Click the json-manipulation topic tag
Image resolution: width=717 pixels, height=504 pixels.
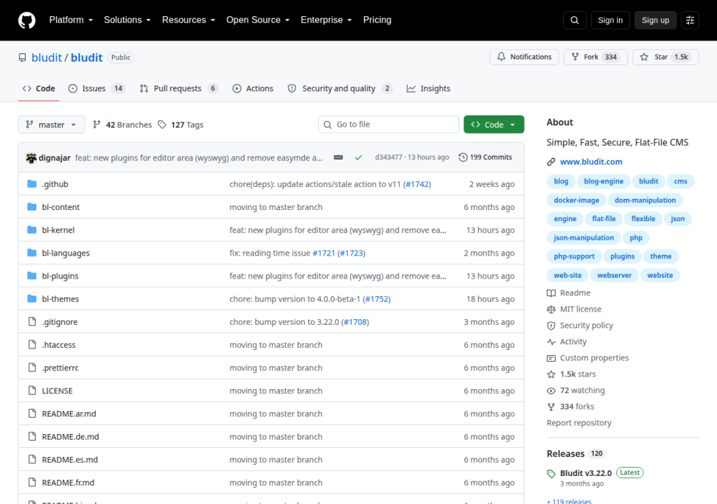[x=583, y=238]
